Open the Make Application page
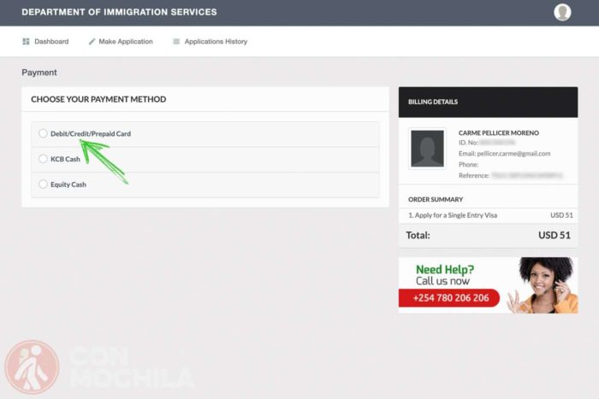The width and height of the screenshot is (599, 399). 121,41
